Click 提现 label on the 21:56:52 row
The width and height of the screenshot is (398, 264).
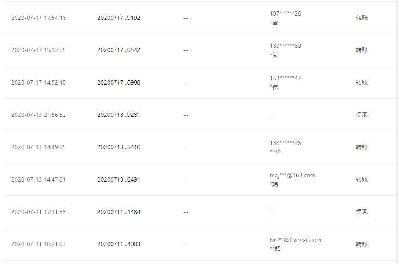[x=361, y=115]
